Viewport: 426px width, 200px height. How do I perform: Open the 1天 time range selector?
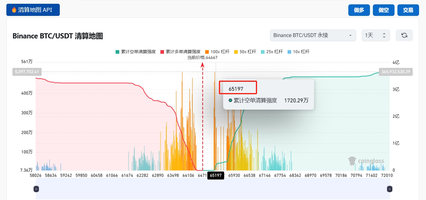tap(375, 35)
